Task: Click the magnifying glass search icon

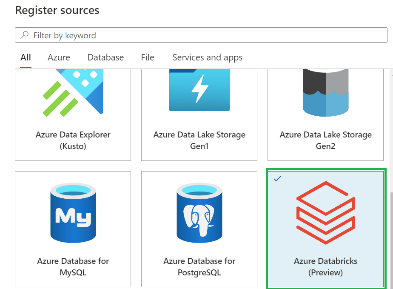Action: (24, 35)
